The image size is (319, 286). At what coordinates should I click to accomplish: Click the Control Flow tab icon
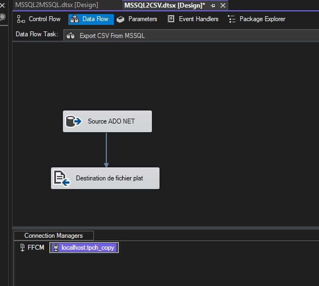click(21, 19)
